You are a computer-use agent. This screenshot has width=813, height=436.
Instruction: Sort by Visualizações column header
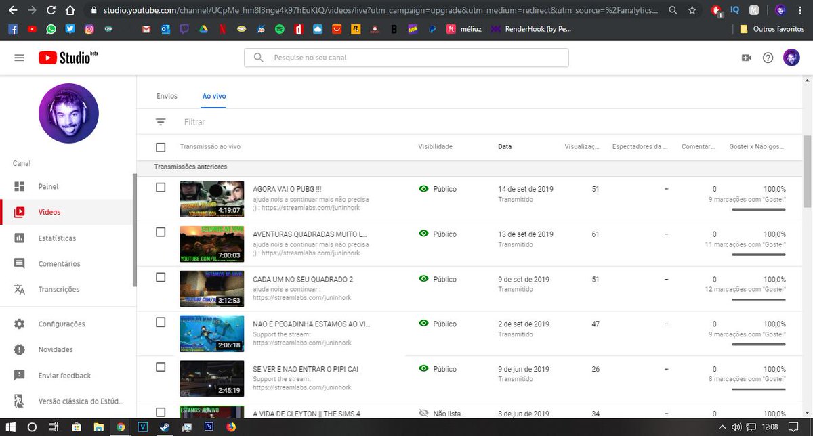(582, 147)
